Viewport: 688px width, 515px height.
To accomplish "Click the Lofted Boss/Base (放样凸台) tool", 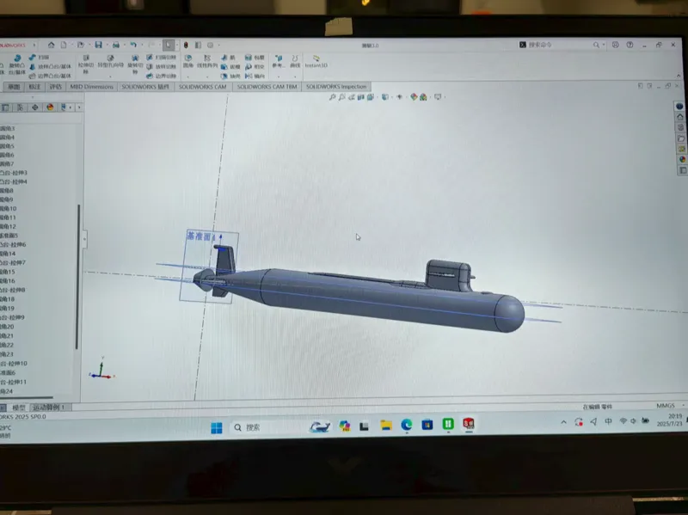I will point(50,67).
